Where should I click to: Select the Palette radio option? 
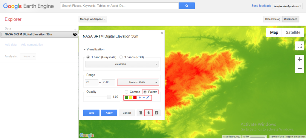(x=145, y=92)
